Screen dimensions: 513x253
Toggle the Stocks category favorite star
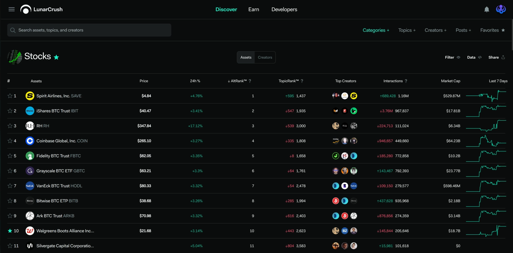point(56,57)
